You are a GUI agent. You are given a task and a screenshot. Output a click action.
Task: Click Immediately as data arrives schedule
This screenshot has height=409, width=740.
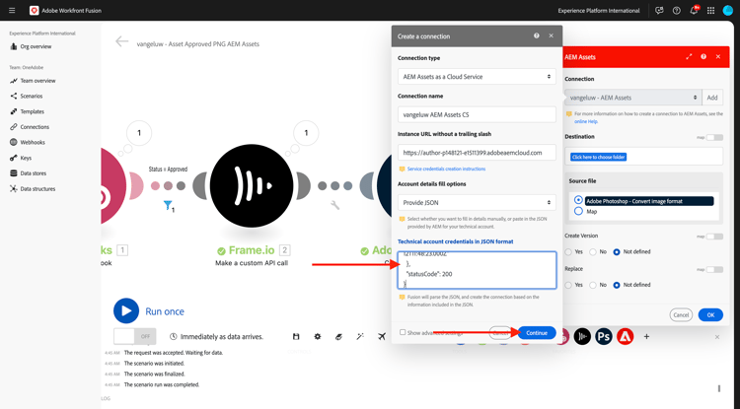(217, 336)
